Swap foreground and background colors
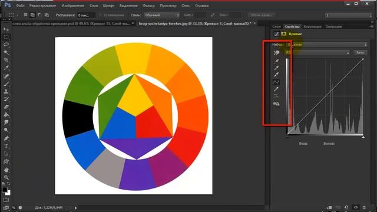Screen dimensions: 377x212 point(9,184)
